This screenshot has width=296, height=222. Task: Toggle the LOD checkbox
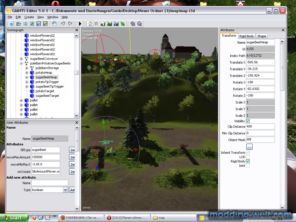coord(248,157)
